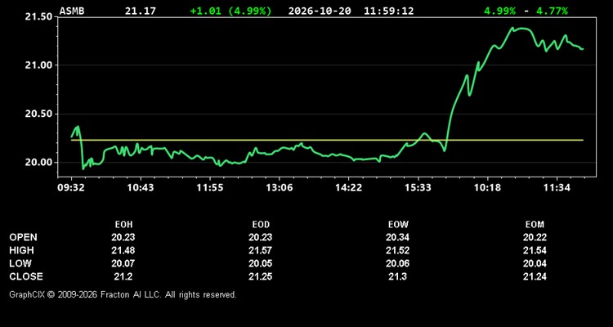Click the EOM low value 20.04
The image size is (613, 327).
point(535,263)
